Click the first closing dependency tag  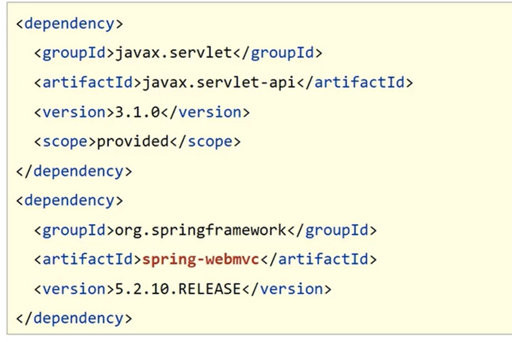point(74,171)
